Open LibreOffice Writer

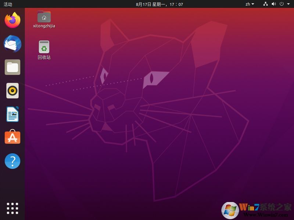pyautogui.click(x=12, y=114)
